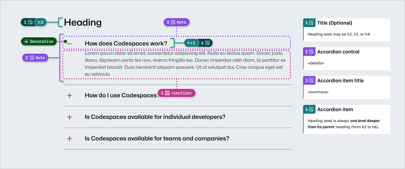The height and width of the screenshot is (169, 405).
Task: Click the teal '4' note badge beside h+1
Action: coord(206,43)
